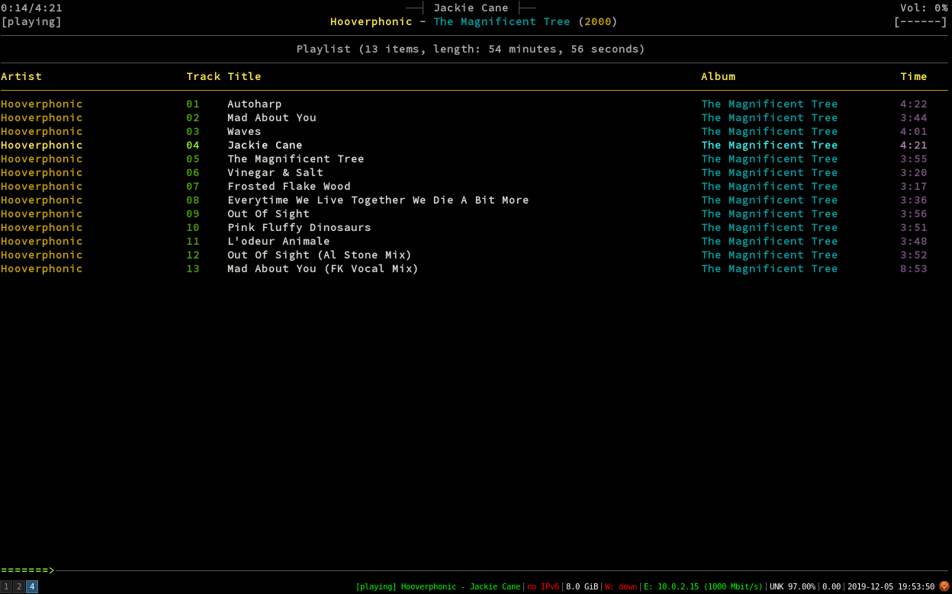Select the song Pink Fluffy Dinosaurs
The height and width of the screenshot is (594, 952).
coord(299,227)
